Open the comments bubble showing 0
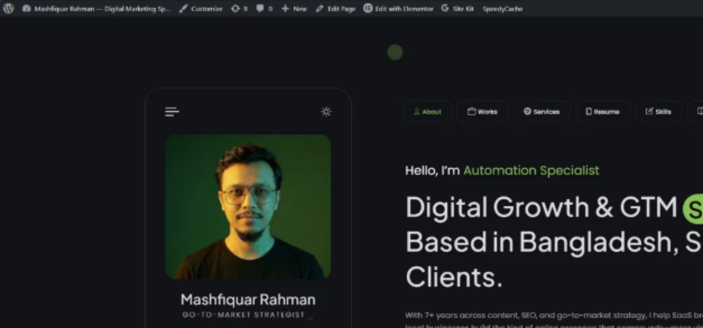This screenshot has height=328, width=703. pos(264,8)
